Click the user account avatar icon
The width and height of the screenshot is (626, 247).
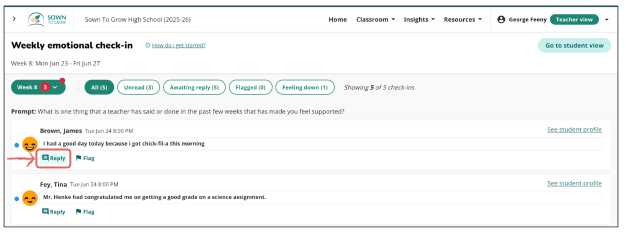501,19
